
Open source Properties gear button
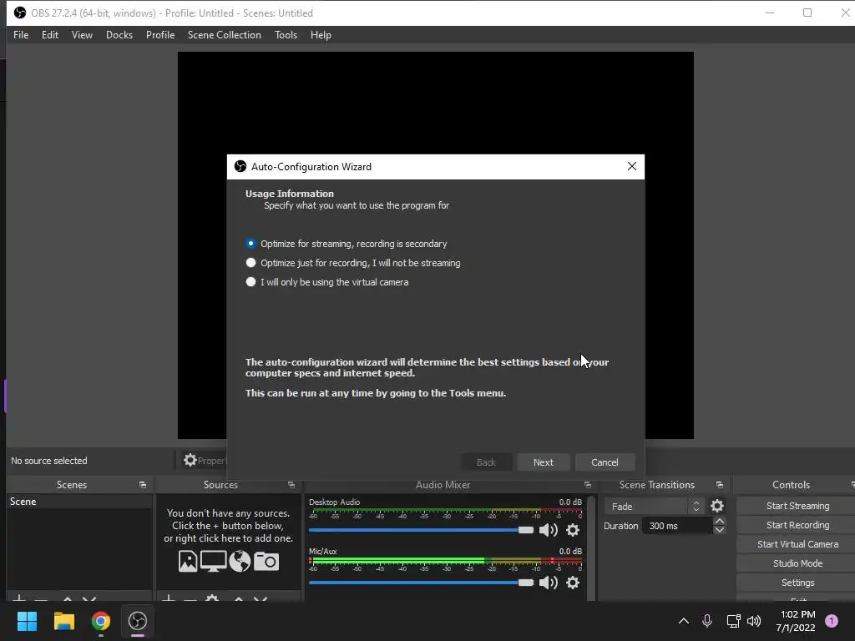[205, 461]
